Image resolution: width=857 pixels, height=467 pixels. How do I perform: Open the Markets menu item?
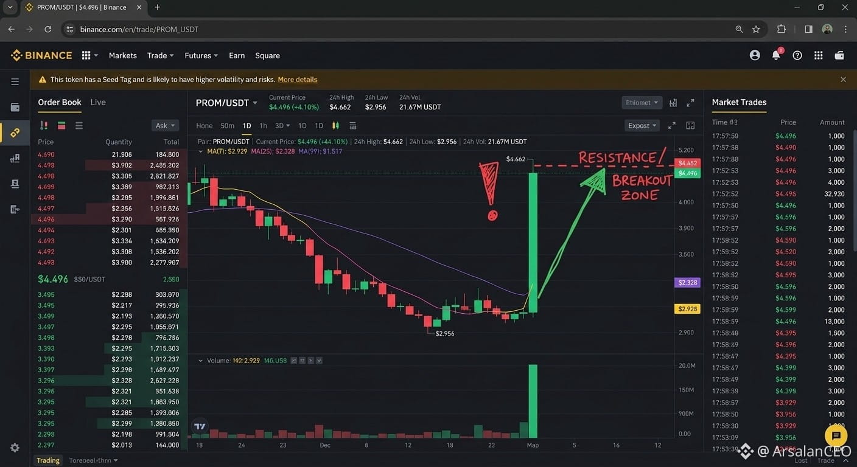tap(123, 55)
